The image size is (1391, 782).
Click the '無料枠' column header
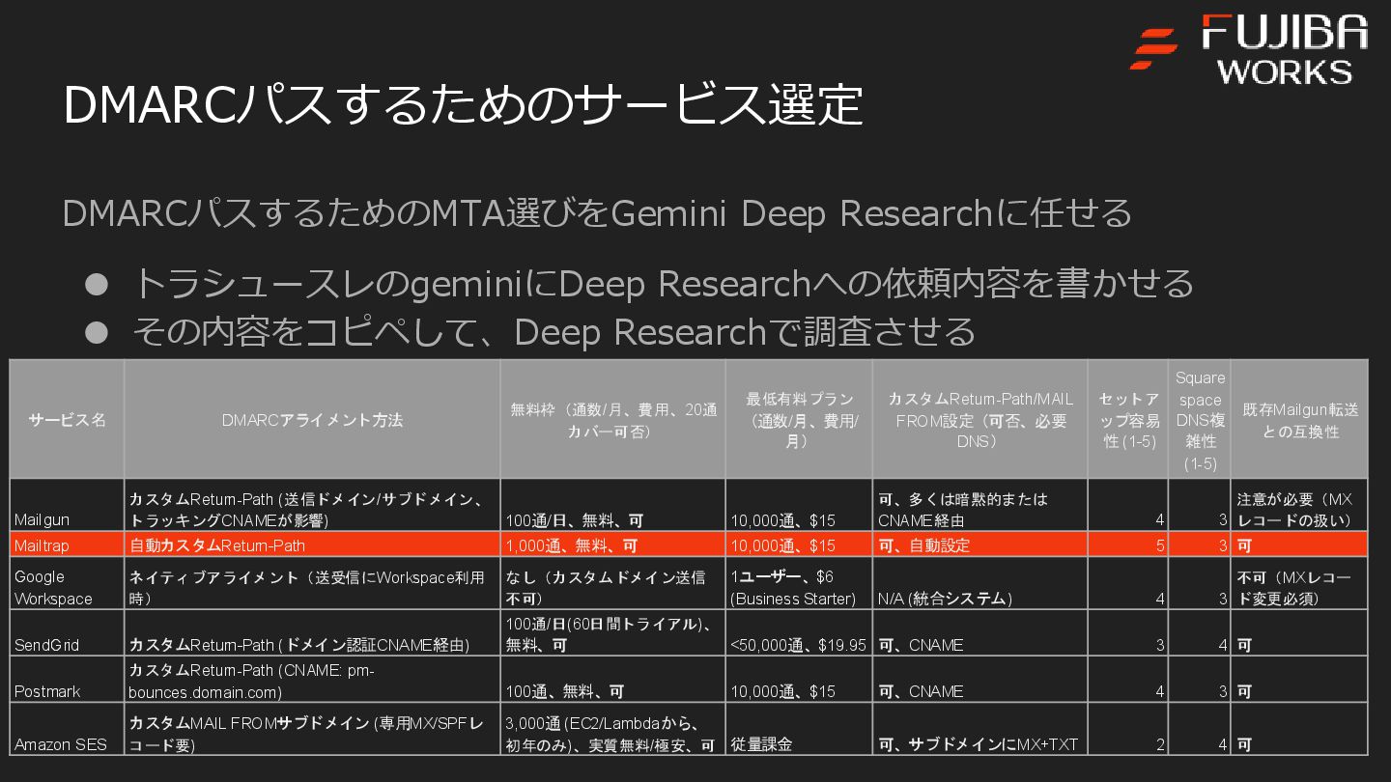coord(612,420)
